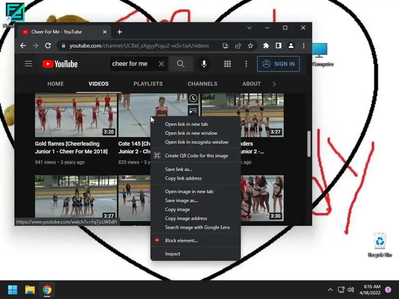Open the 'Gold flames [Cheerleading Junior 1' title
The image size is (399, 299).
click(x=71, y=148)
